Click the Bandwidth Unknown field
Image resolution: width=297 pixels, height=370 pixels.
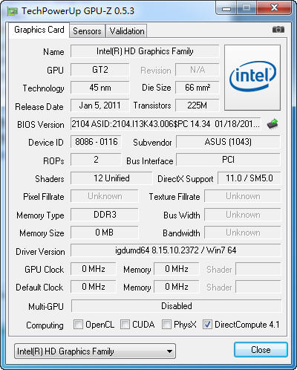[x=243, y=233]
